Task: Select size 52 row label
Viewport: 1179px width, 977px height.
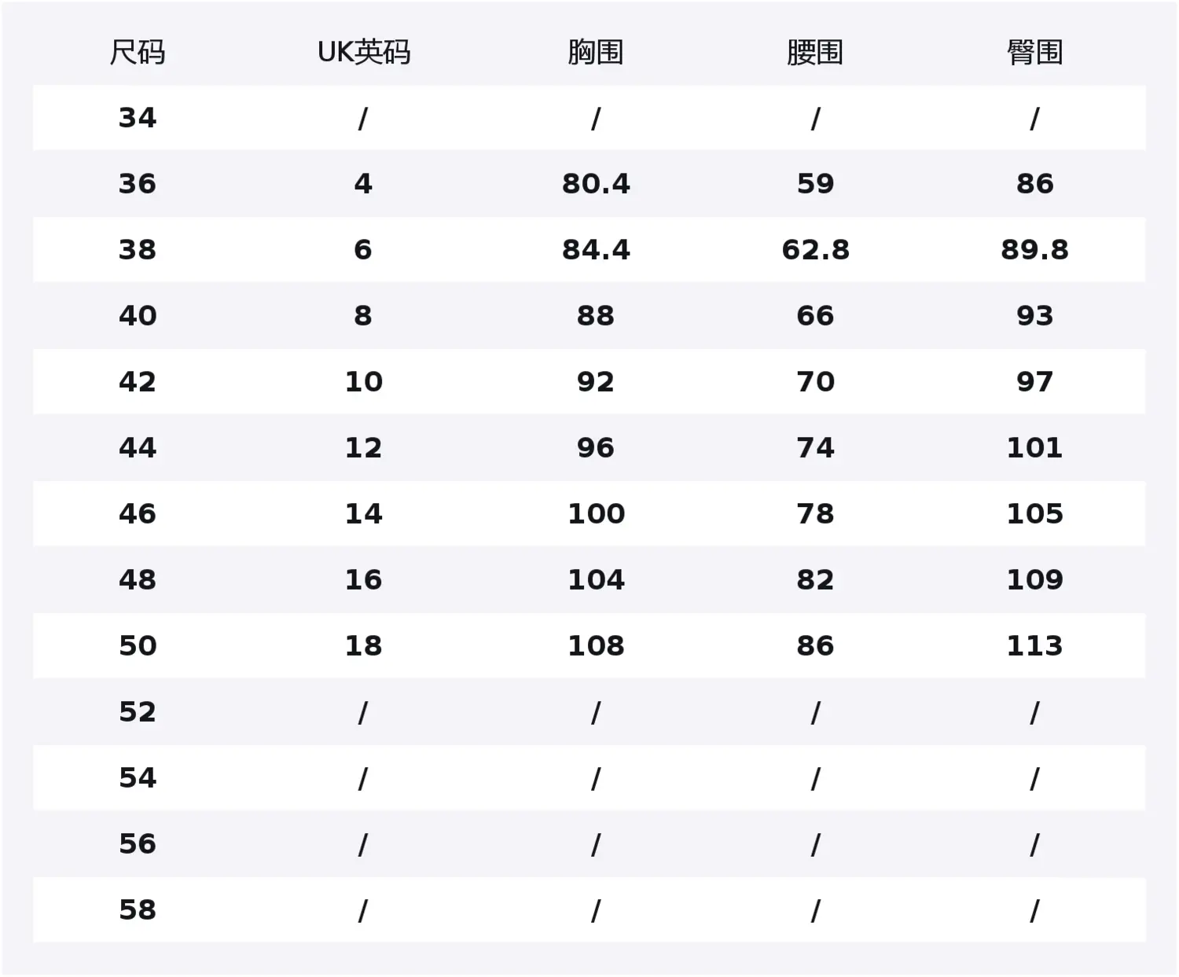Action: coord(138,712)
